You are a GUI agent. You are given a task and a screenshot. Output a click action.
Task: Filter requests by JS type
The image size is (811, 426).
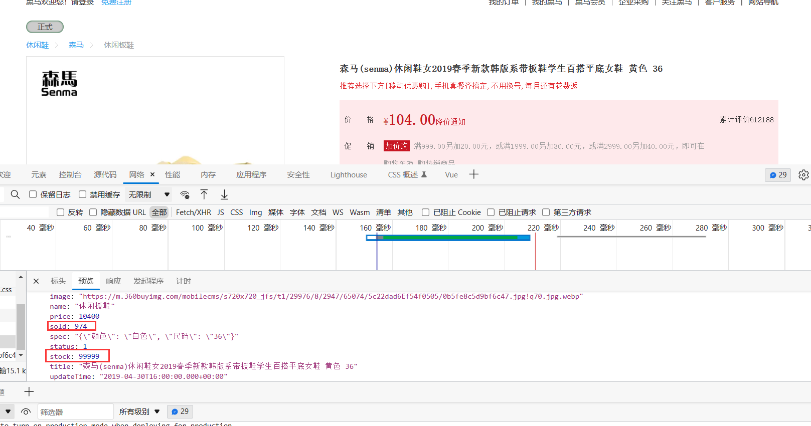tap(221, 212)
